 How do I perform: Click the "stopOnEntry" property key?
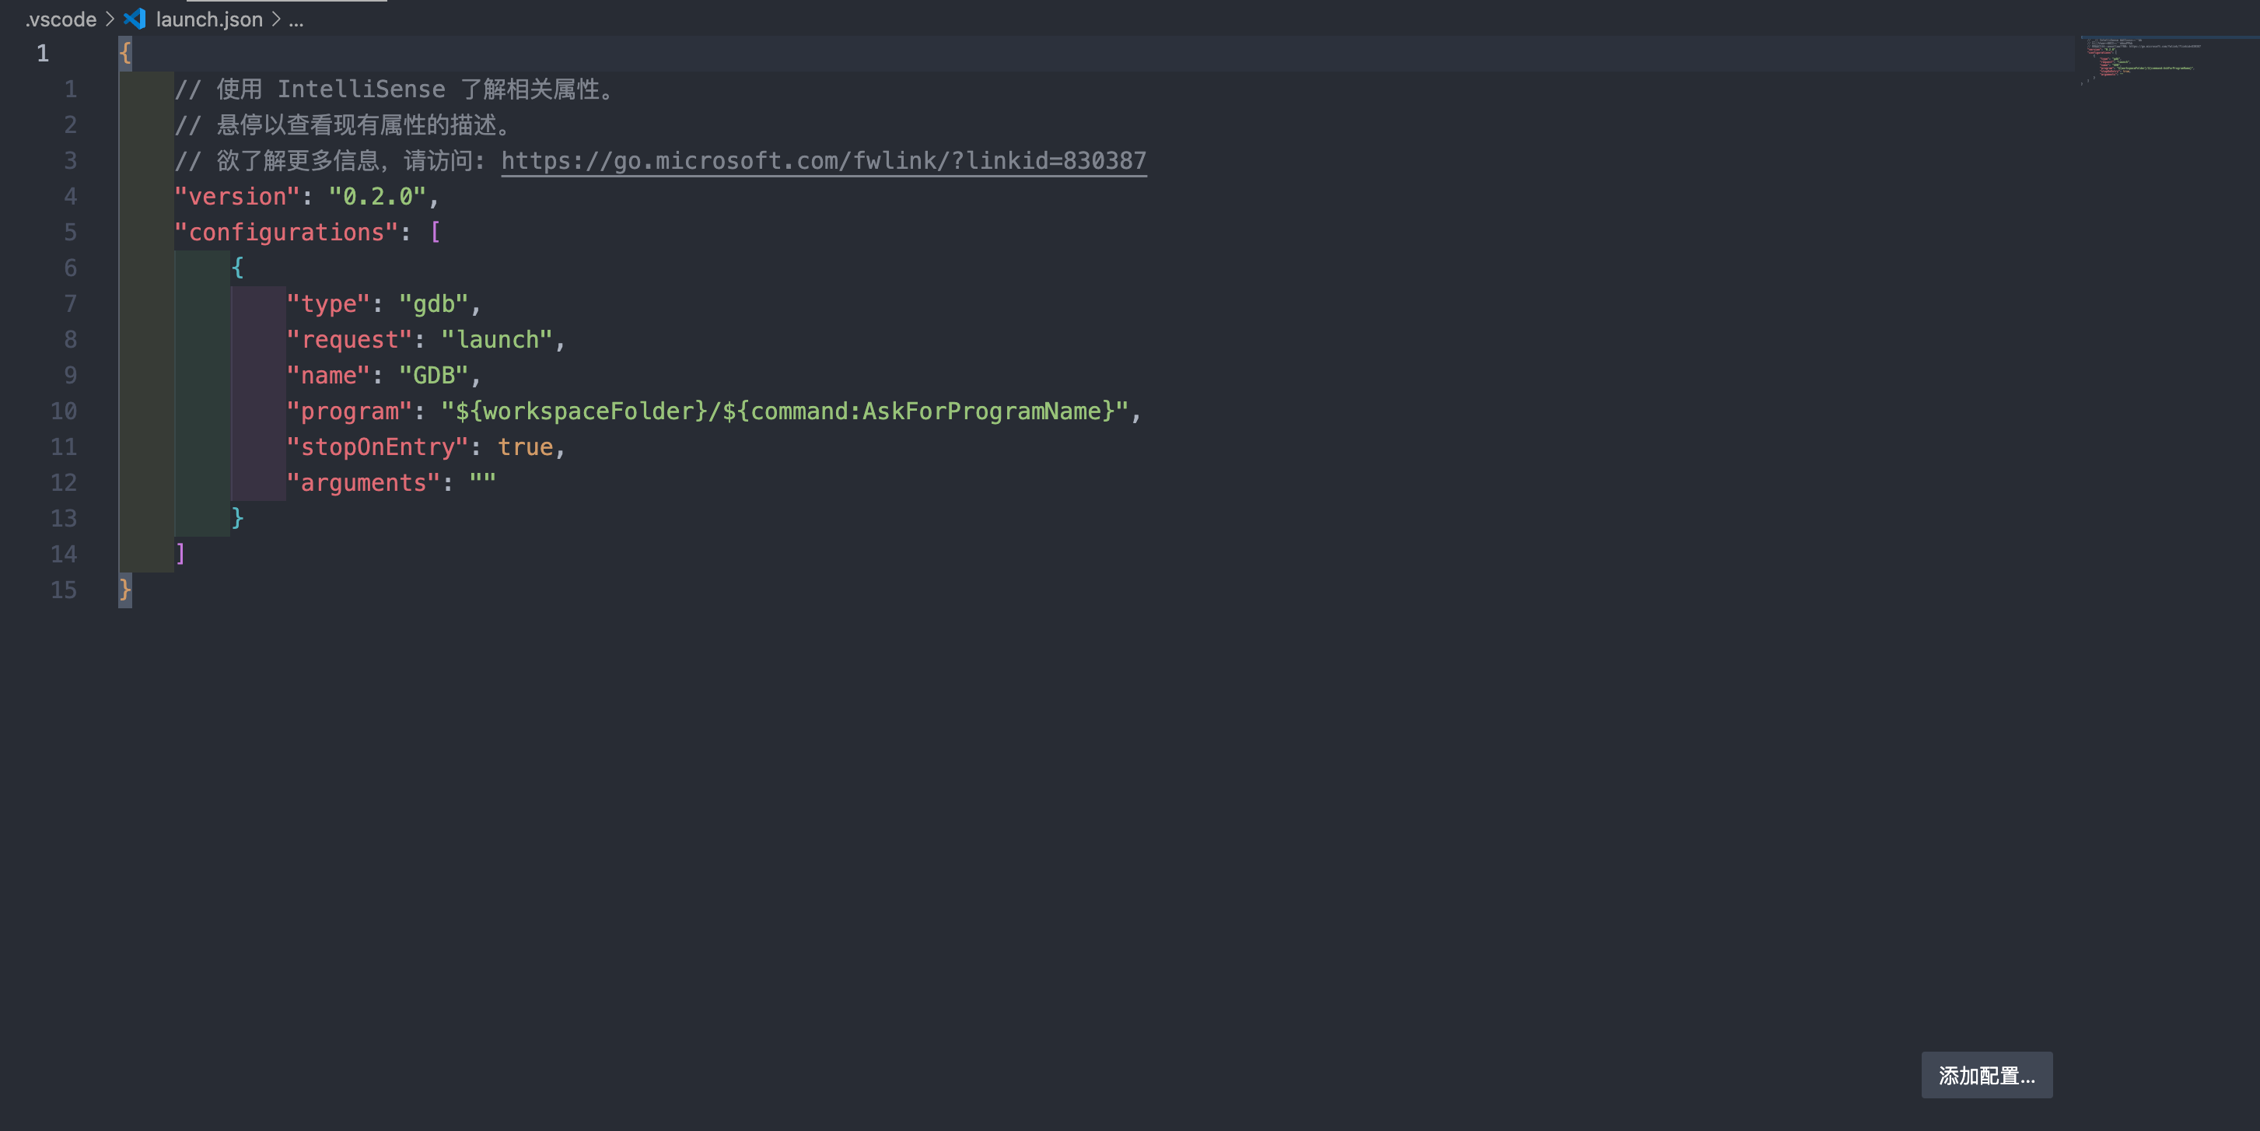point(377,447)
